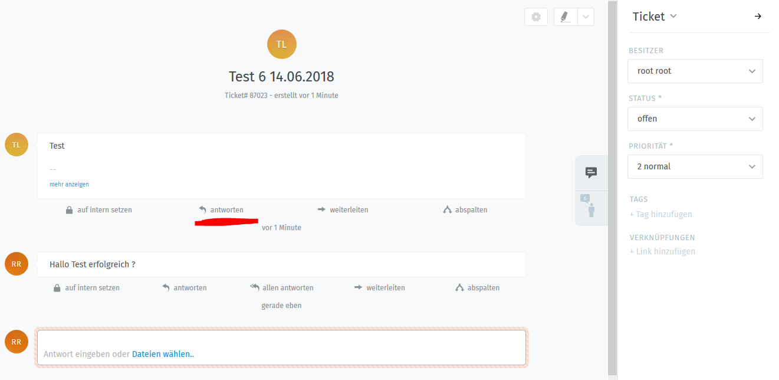Click the reply arrow icon on the first article

202,209
